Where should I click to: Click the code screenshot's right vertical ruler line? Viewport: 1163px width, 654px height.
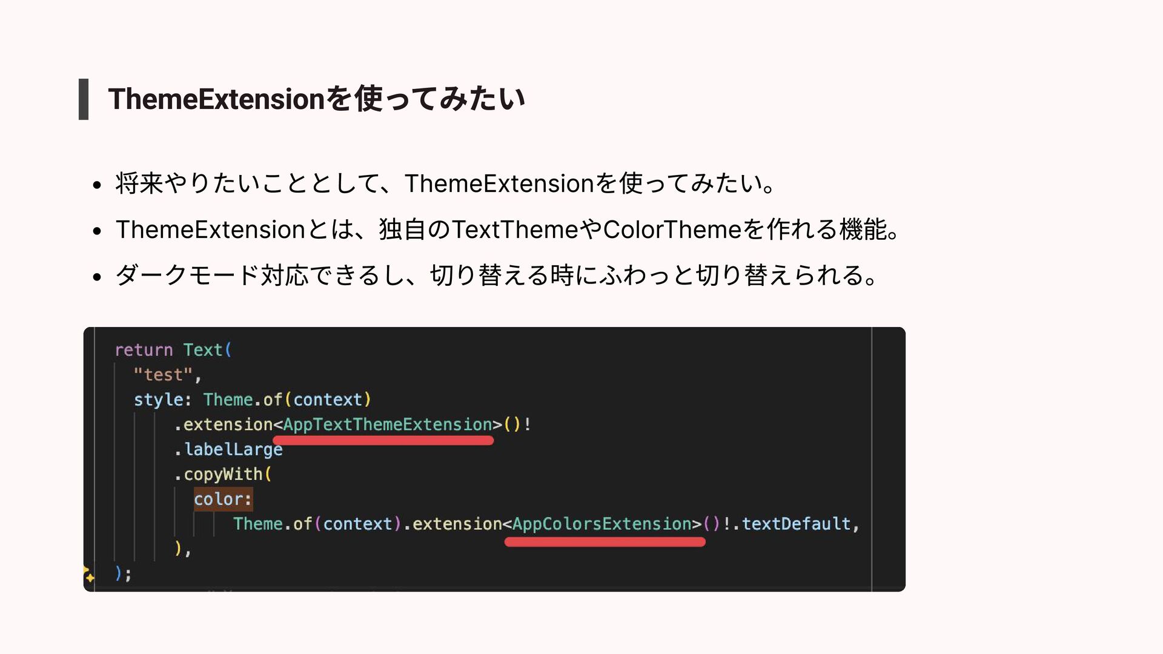pos(872,459)
